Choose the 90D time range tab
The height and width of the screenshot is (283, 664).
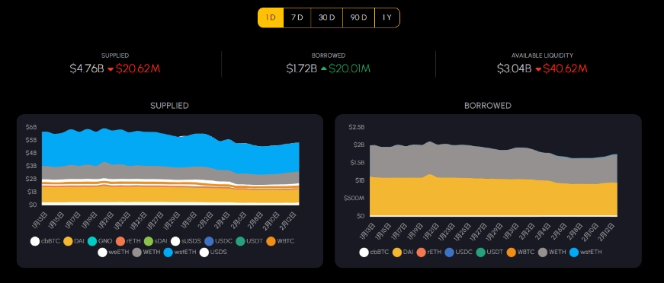pyautogui.click(x=358, y=17)
